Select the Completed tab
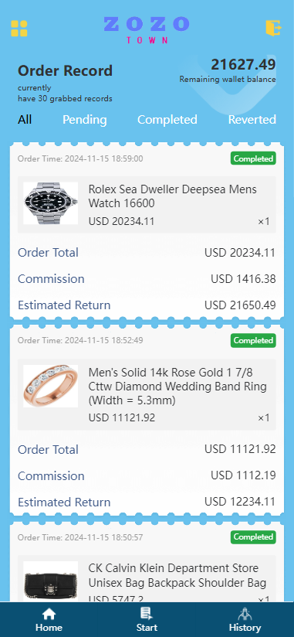The image size is (294, 637). 167,119
